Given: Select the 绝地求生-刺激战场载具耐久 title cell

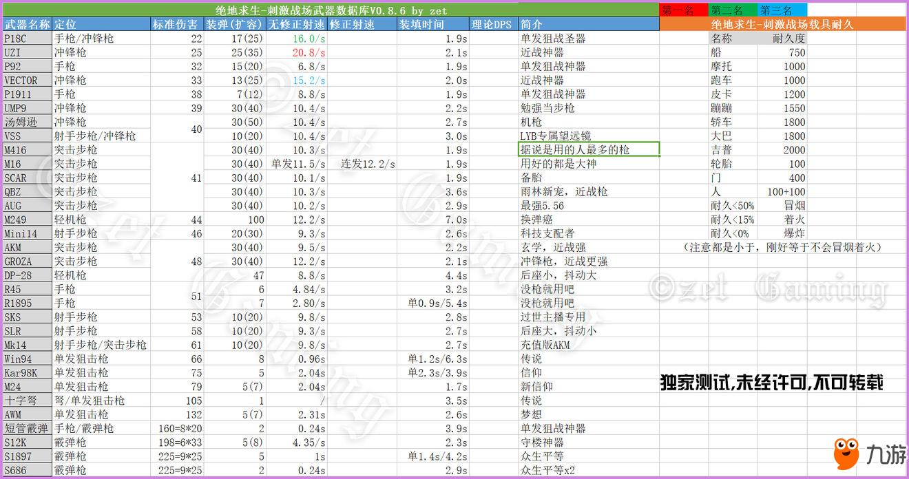Looking at the screenshot, I should pos(782,24).
